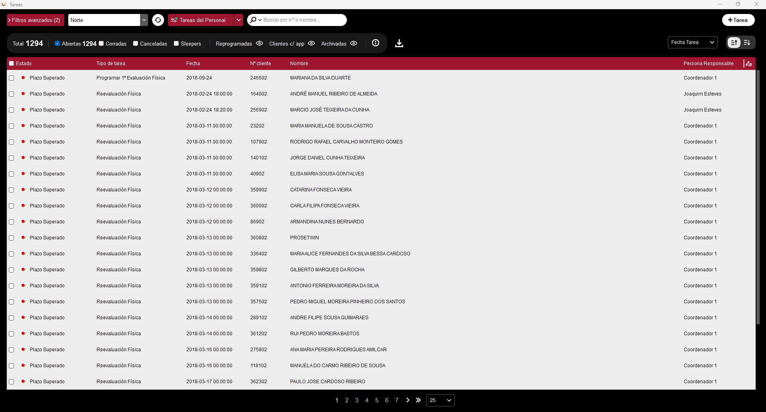The height and width of the screenshot is (412, 766).
Task: Click the red status dot for RUI PEDRO MOREIRA BASTOS
Action: click(x=23, y=333)
